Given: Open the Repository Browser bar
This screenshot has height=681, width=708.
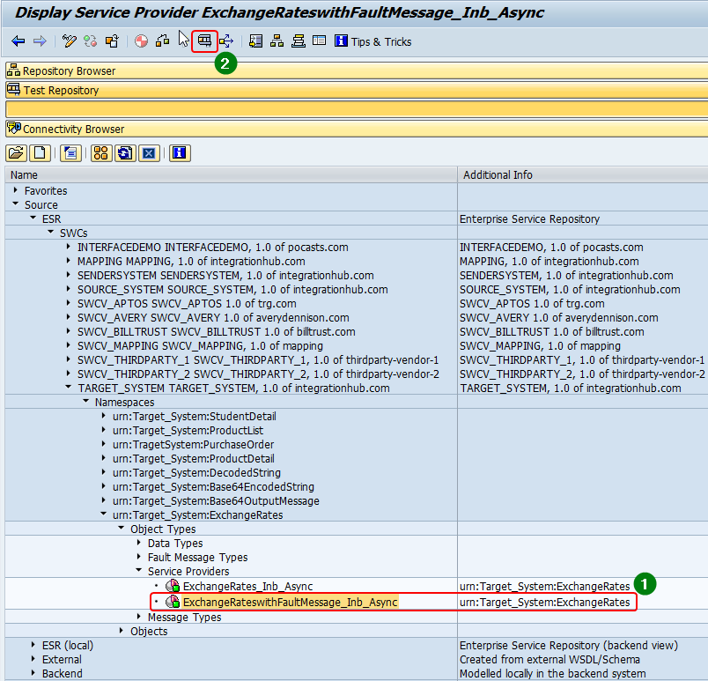Looking at the screenshot, I should point(357,70).
